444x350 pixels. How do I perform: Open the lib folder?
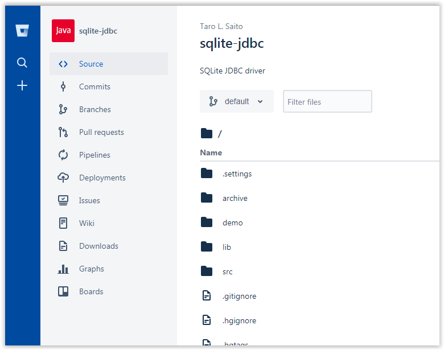pos(227,247)
